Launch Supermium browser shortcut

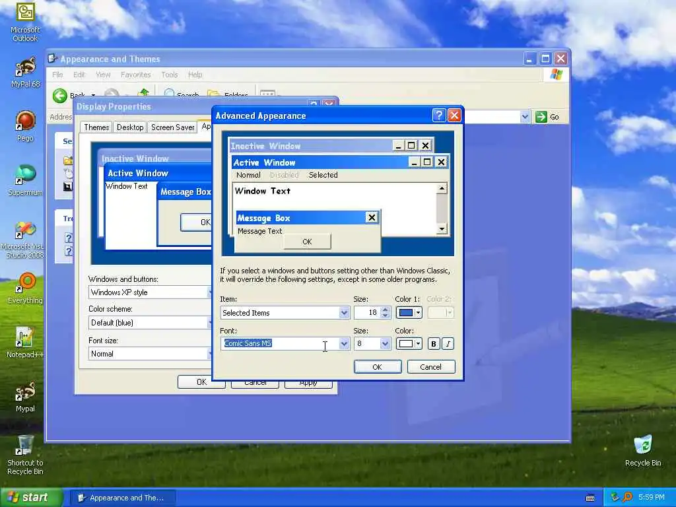(x=25, y=180)
